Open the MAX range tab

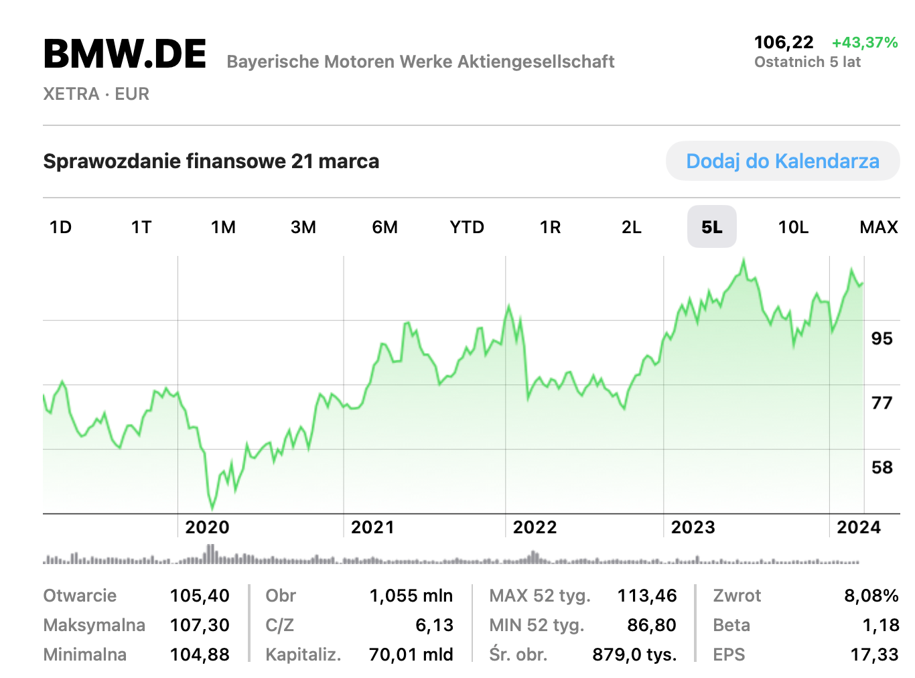point(879,227)
